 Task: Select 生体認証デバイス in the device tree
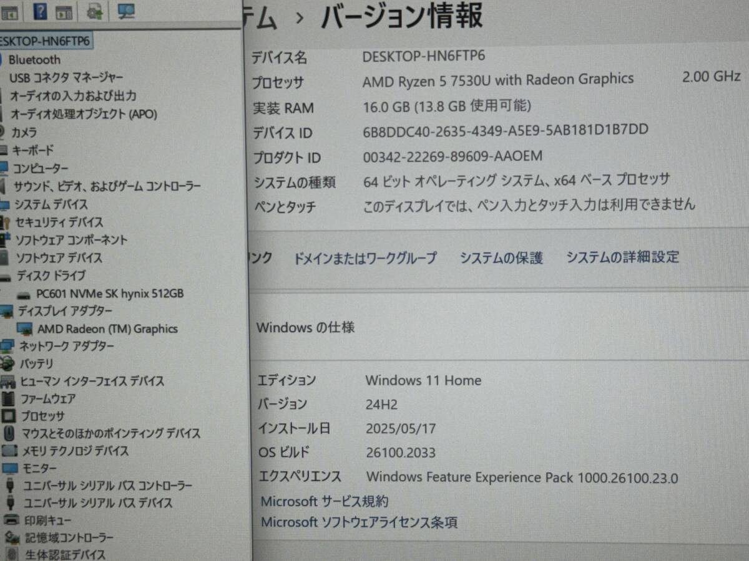tap(66, 554)
